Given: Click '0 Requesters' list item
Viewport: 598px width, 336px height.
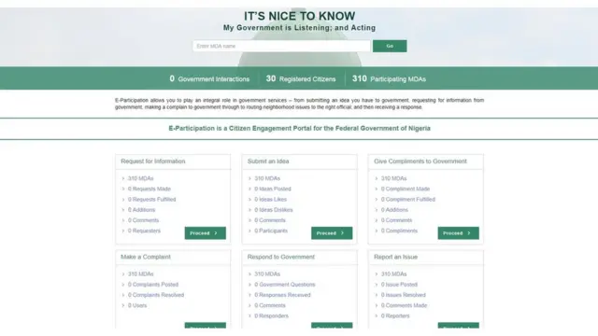Looking at the screenshot, I should [144, 231].
